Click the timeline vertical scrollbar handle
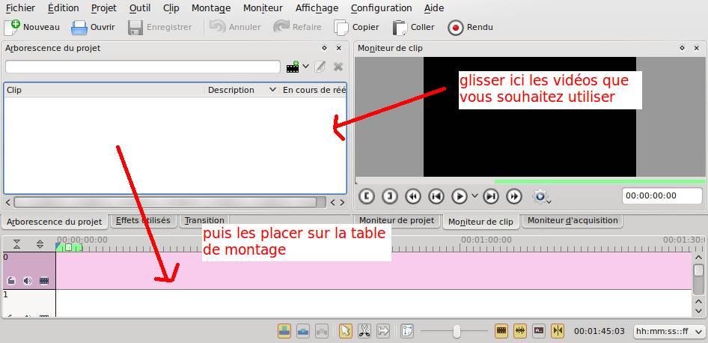This screenshot has height=343, width=708. click(698, 270)
